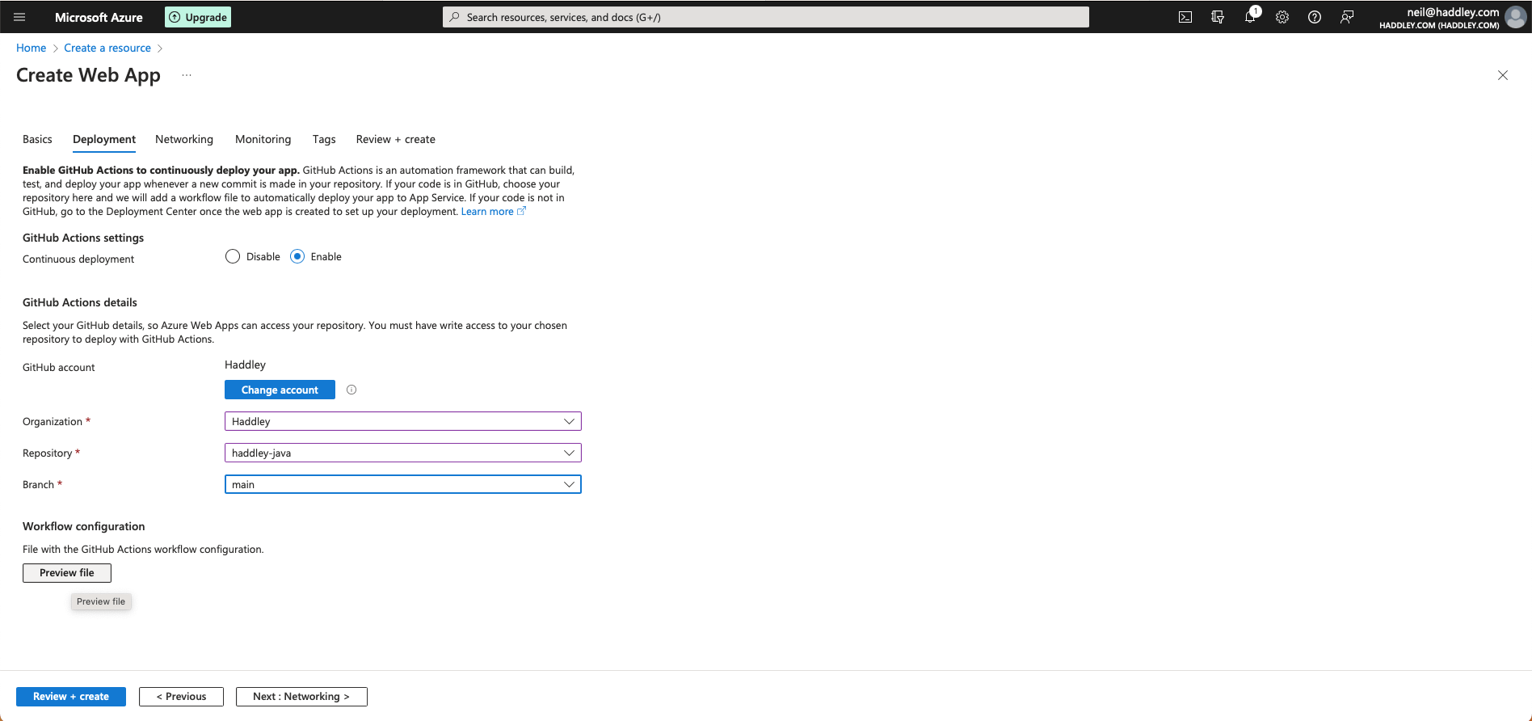Go to the Networking tab
Viewport: 1532px width, 721px height.
point(184,139)
